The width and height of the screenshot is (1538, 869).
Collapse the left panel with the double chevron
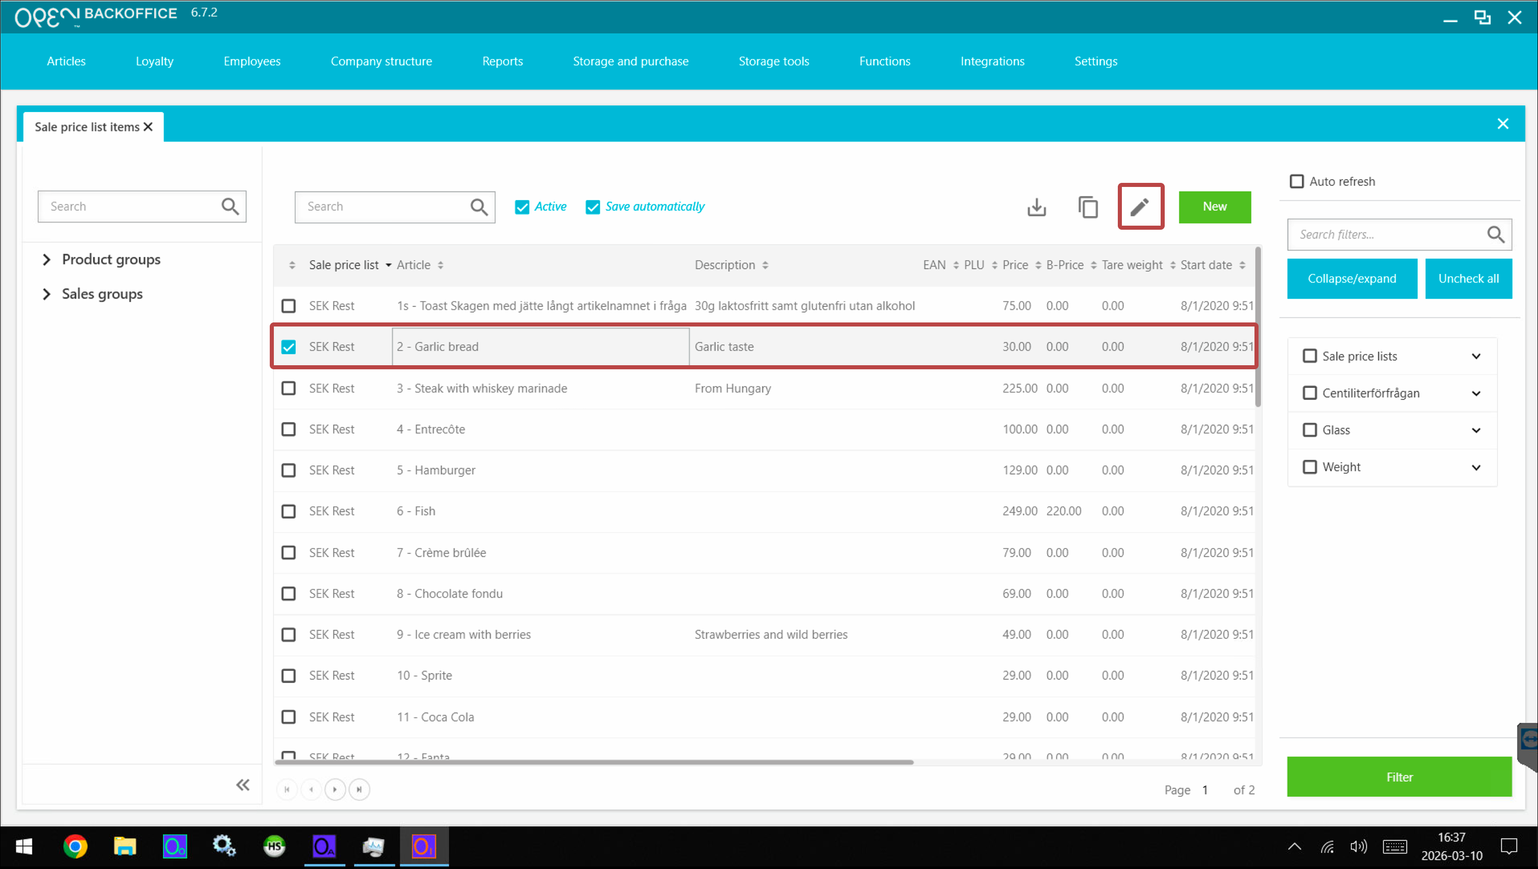(243, 784)
